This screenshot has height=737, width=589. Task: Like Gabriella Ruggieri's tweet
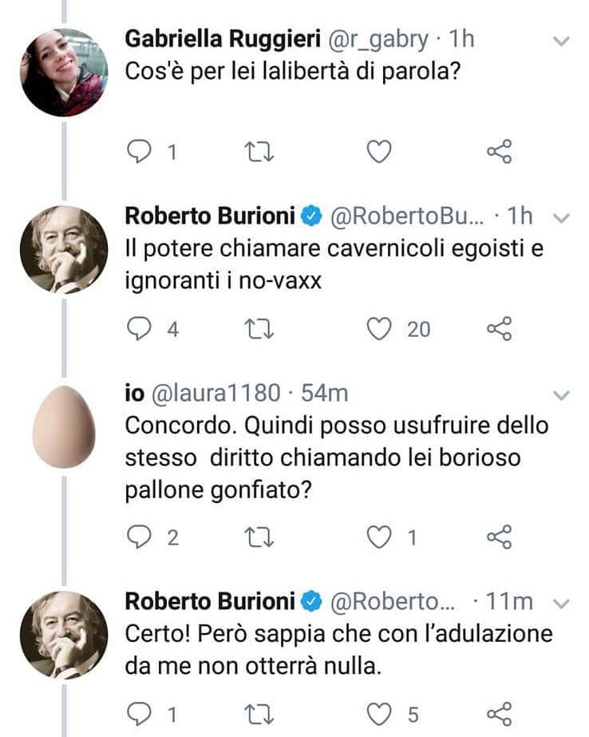point(379,152)
